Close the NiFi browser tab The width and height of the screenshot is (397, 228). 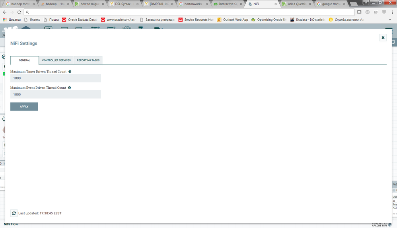(x=275, y=4)
